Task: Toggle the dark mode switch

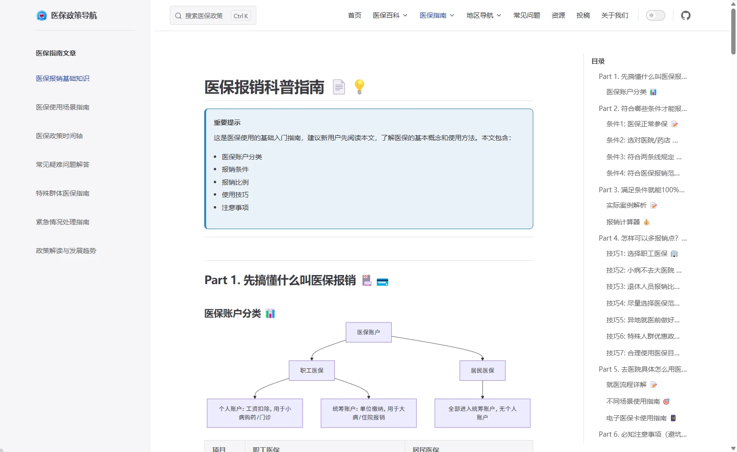Action: 655,15
